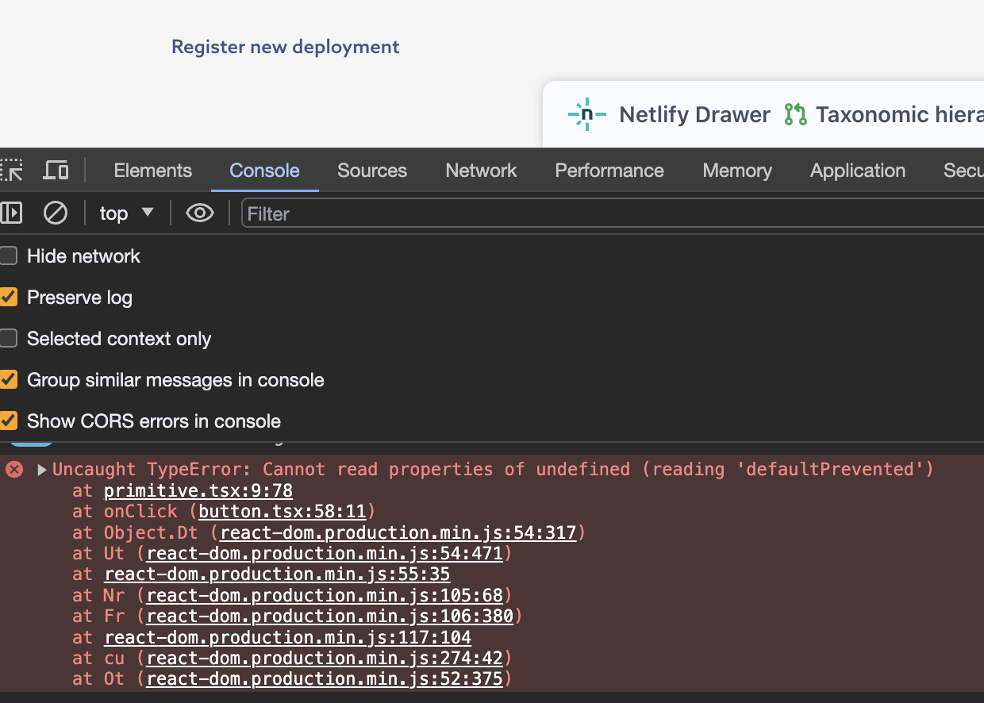The width and height of the screenshot is (984, 703).
Task: Uncheck Show CORS errors in console
Action: point(8,421)
